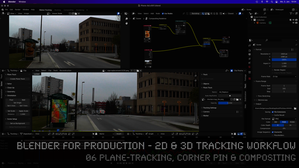
Task: Open the Render menu in top bar
Action: [x=18, y=10]
